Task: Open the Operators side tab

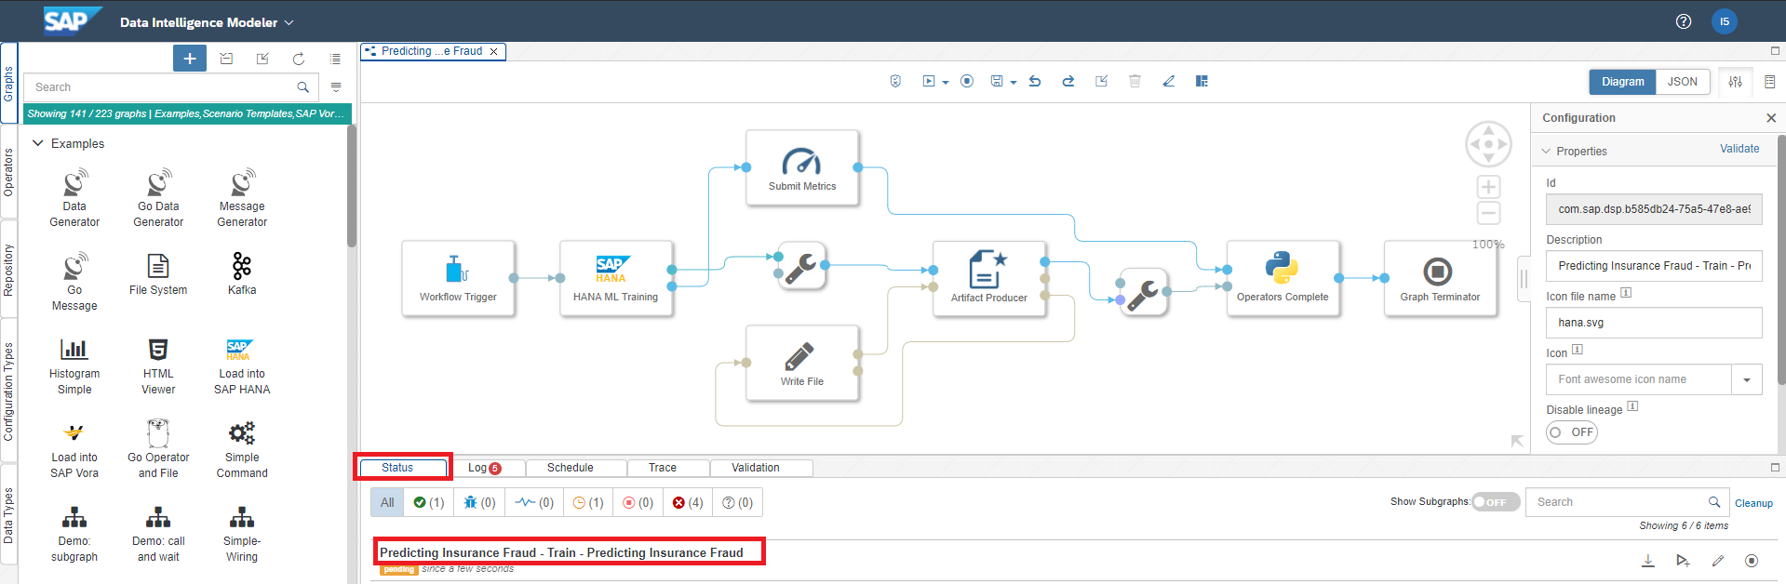Action: [8, 172]
